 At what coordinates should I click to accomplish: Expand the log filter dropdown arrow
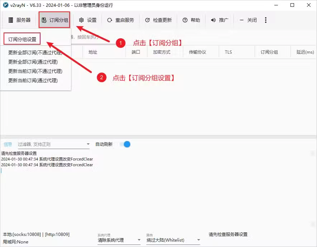[x=87, y=144]
